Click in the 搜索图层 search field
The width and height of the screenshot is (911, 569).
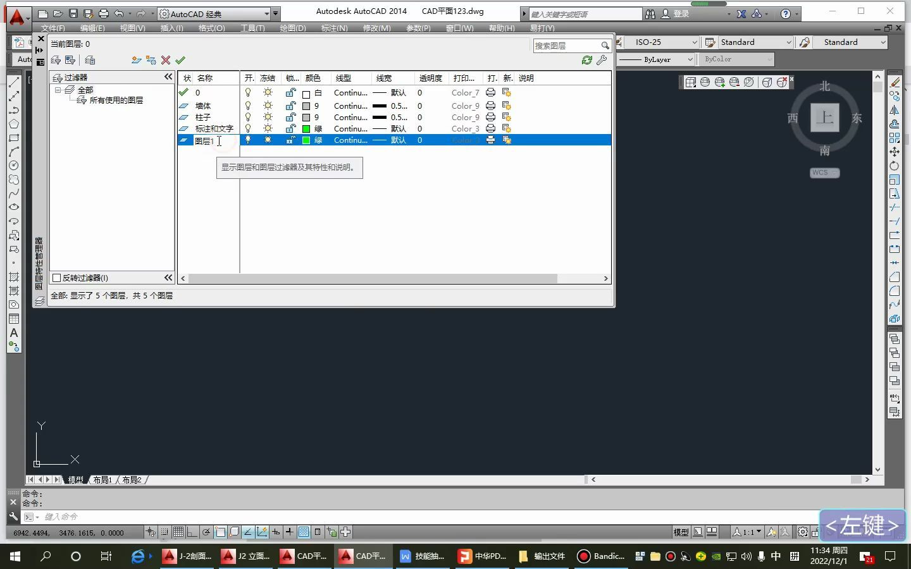pyautogui.click(x=566, y=46)
